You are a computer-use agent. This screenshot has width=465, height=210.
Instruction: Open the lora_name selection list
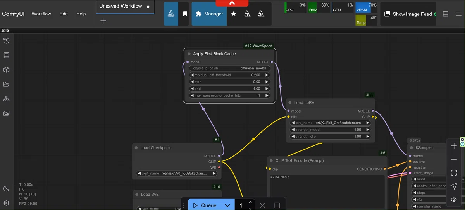[x=330, y=123]
